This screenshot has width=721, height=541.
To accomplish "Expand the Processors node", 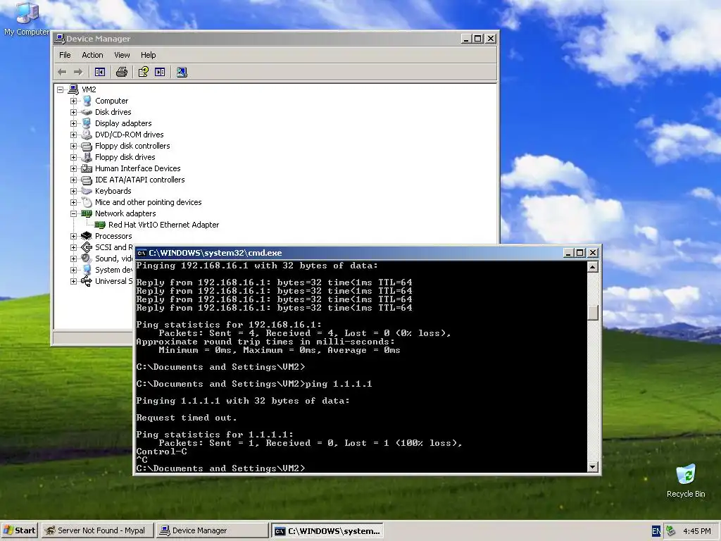I will tap(73, 236).
